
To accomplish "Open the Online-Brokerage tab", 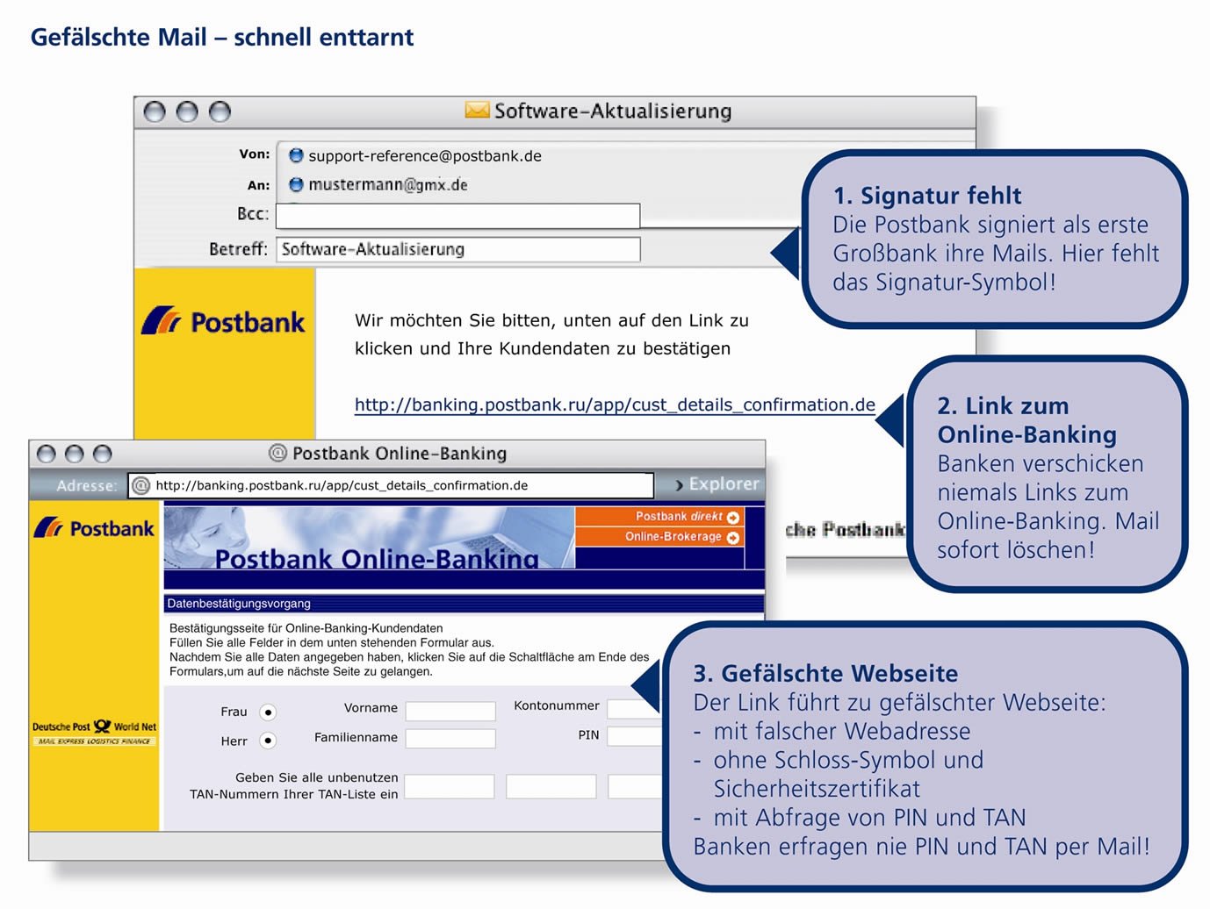I will tap(659, 537).
